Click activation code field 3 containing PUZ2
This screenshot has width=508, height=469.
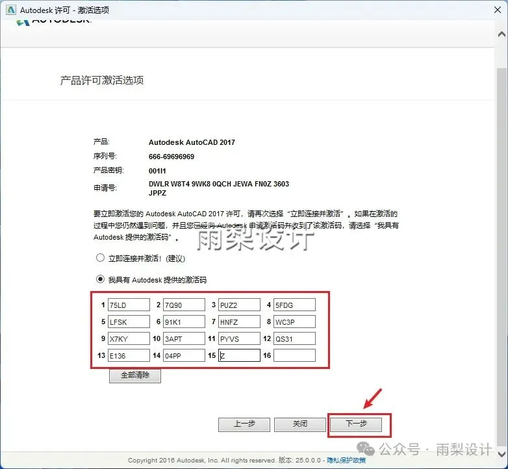239,305
